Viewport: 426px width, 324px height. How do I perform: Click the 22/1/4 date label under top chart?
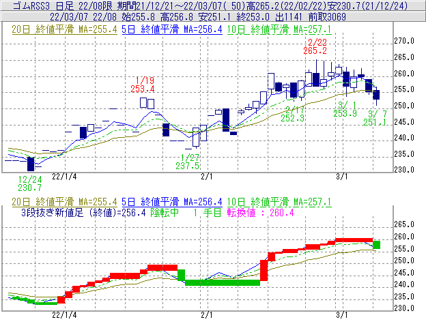(64, 177)
